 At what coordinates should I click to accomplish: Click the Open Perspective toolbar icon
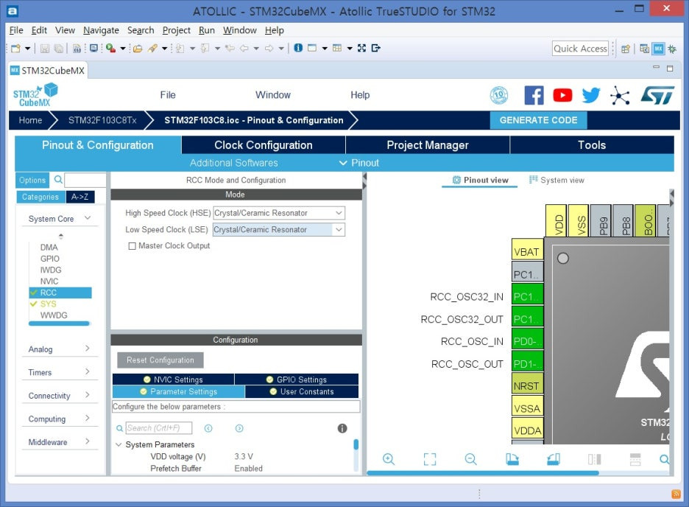point(625,49)
